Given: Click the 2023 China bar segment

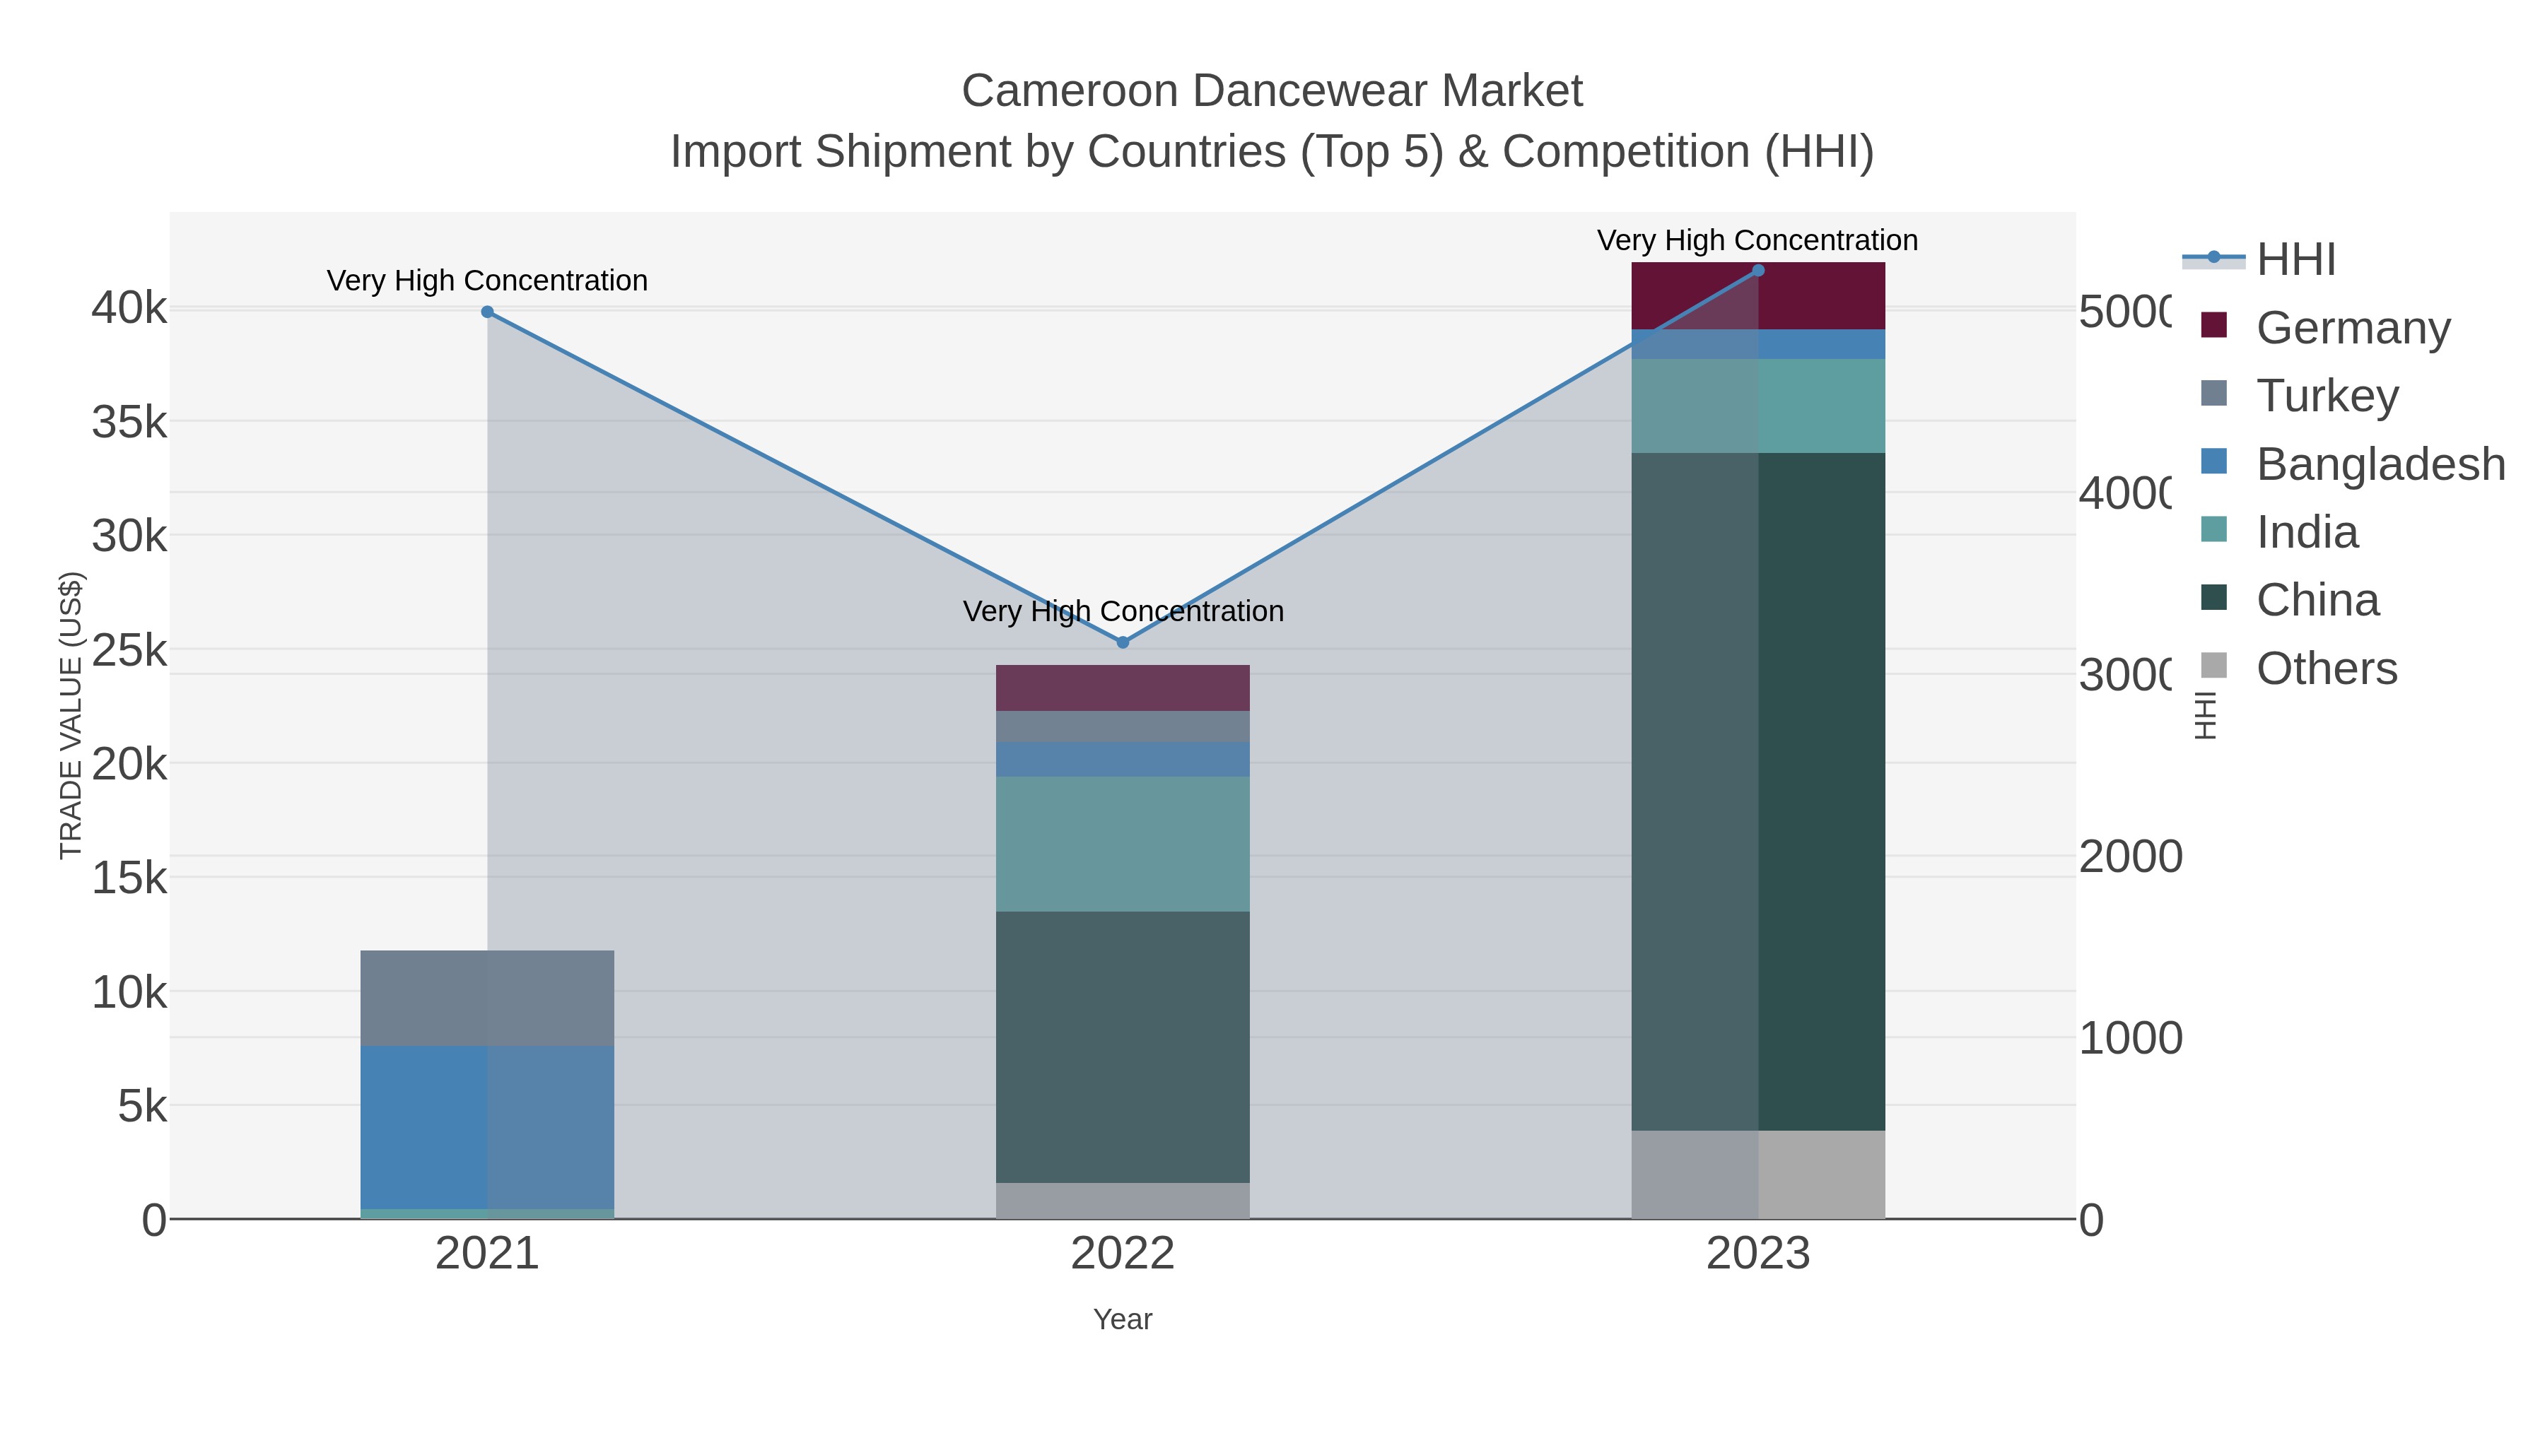Looking at the screenshot, I should coord(1757,792).
